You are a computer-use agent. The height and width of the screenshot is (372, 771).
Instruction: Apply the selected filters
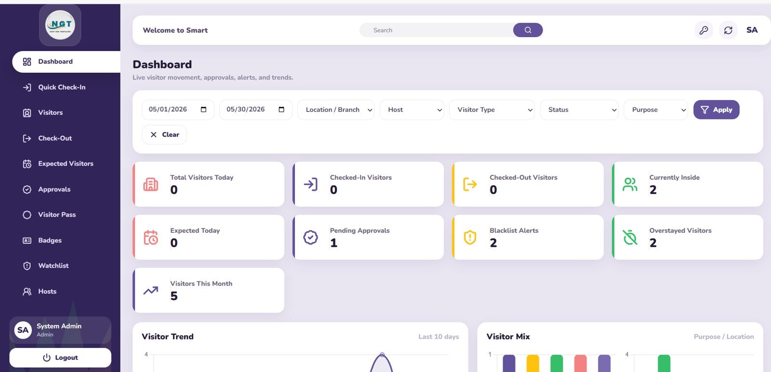pos(716,110)
